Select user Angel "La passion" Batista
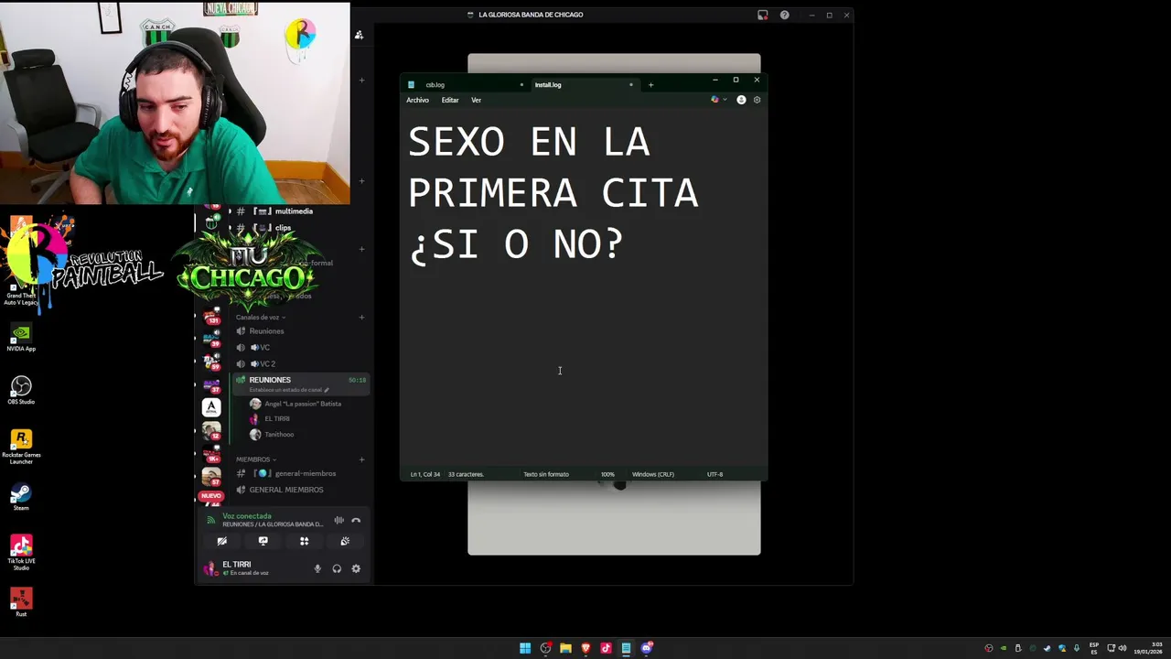1171x659 pixels. click(303, 404)
